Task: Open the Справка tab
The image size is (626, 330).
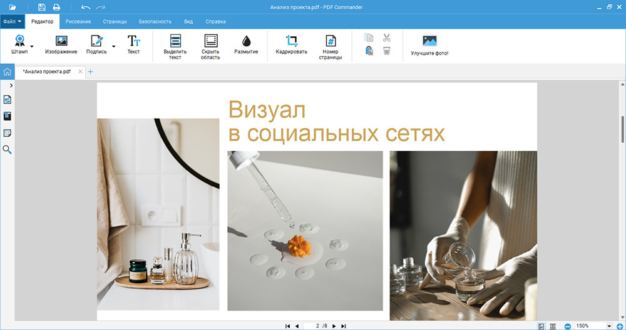Action: 215,21
